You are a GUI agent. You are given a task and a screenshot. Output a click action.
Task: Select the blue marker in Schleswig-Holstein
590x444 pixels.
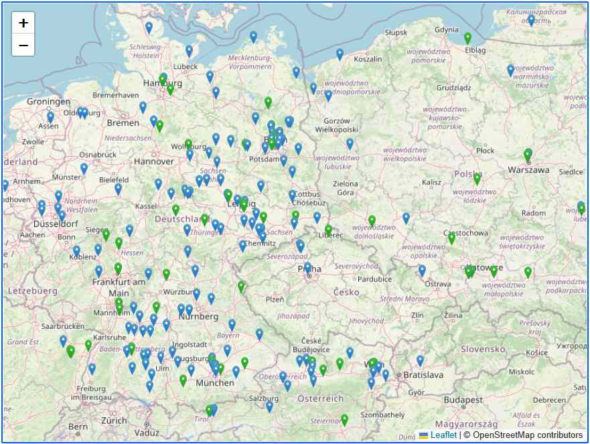pyautogui.click(x=149, y=28)
